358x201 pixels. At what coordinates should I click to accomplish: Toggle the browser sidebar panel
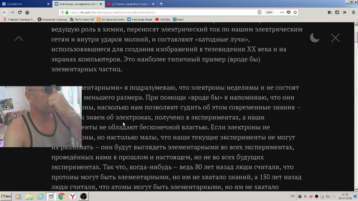point(337,12)
